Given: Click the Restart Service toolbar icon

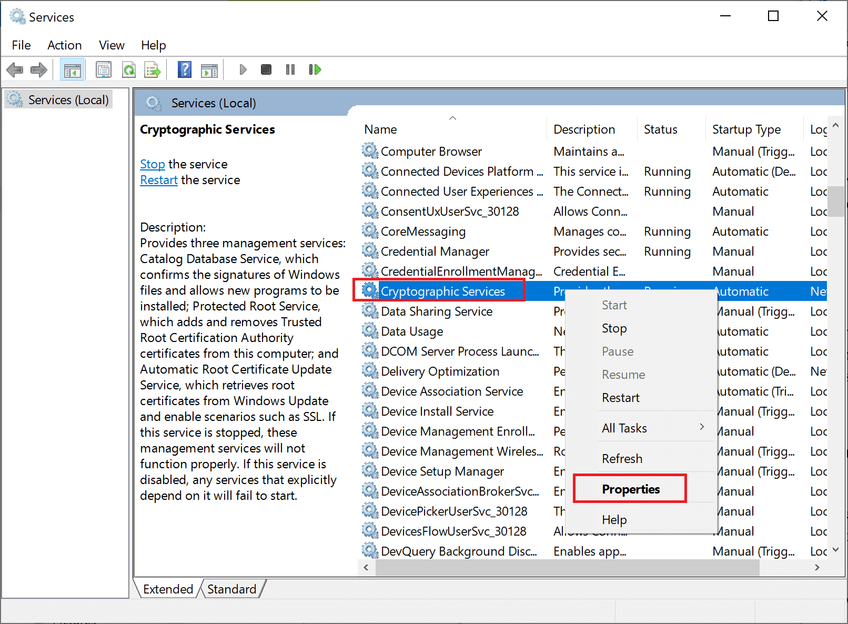Looking at the screenshot, I should point(315,69).
